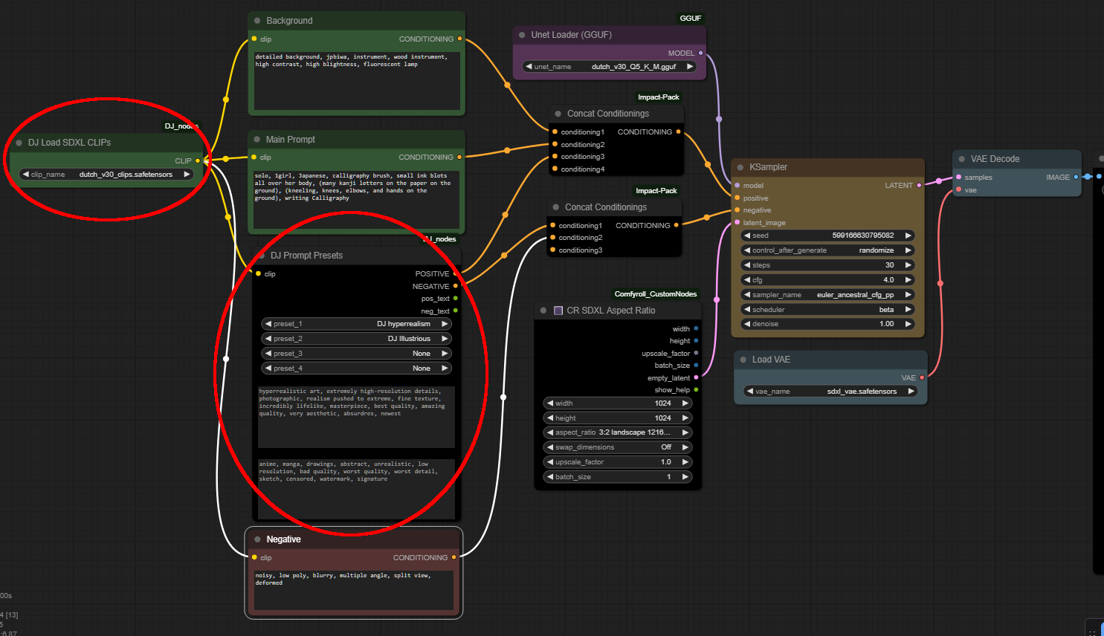Select the first Concat Conditionings node title
This screenshot has height=636, width=1104.
[608, 114]
